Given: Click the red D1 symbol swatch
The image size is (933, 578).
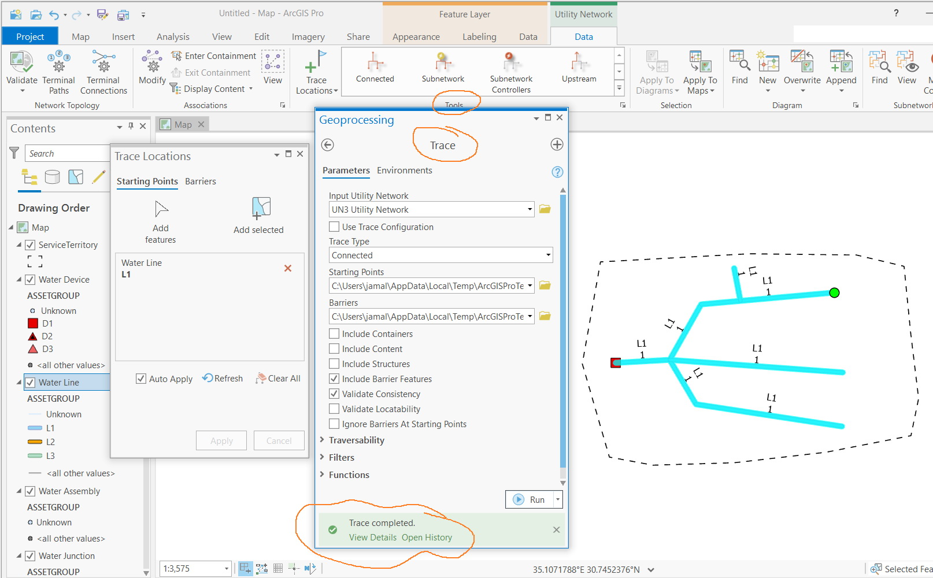Looking at the screenshot, I should click(32, 323).
